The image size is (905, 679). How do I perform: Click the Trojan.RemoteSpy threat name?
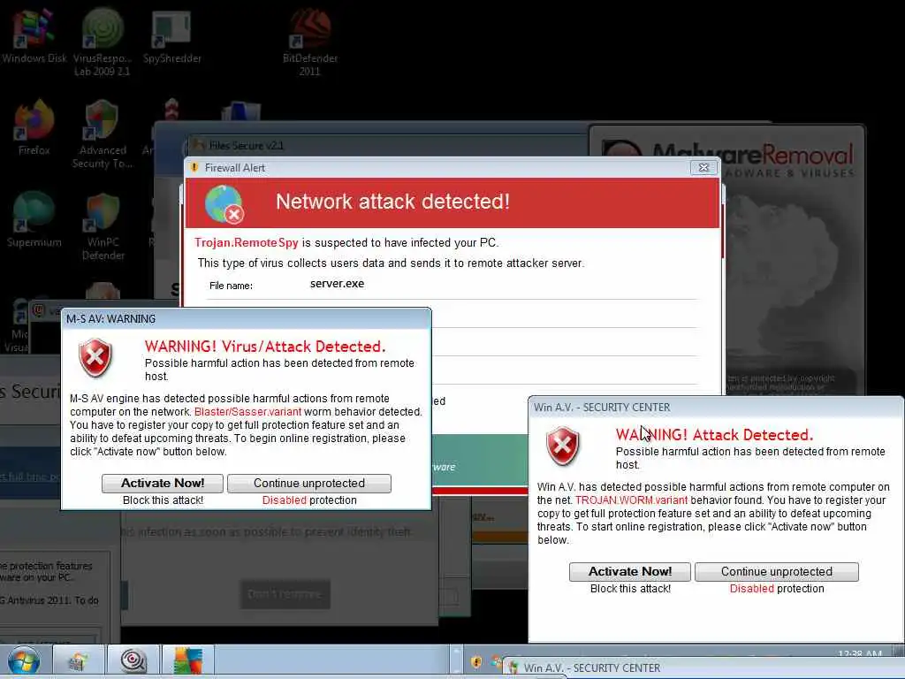pos(247,242)
